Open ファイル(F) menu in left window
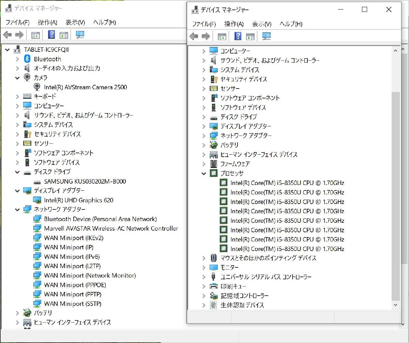The height and width of the screenshot is (343, 409). pos(17,22)
